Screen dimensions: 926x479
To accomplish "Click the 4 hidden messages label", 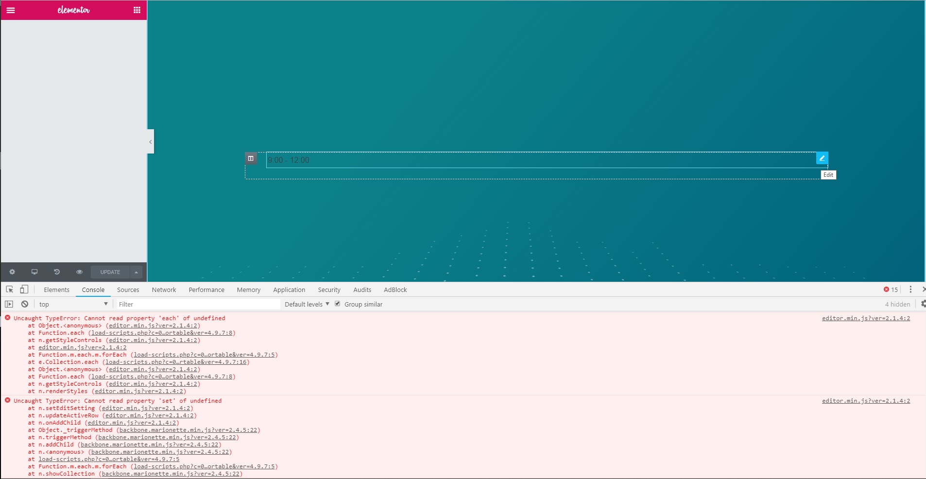I will coord(897,304).
